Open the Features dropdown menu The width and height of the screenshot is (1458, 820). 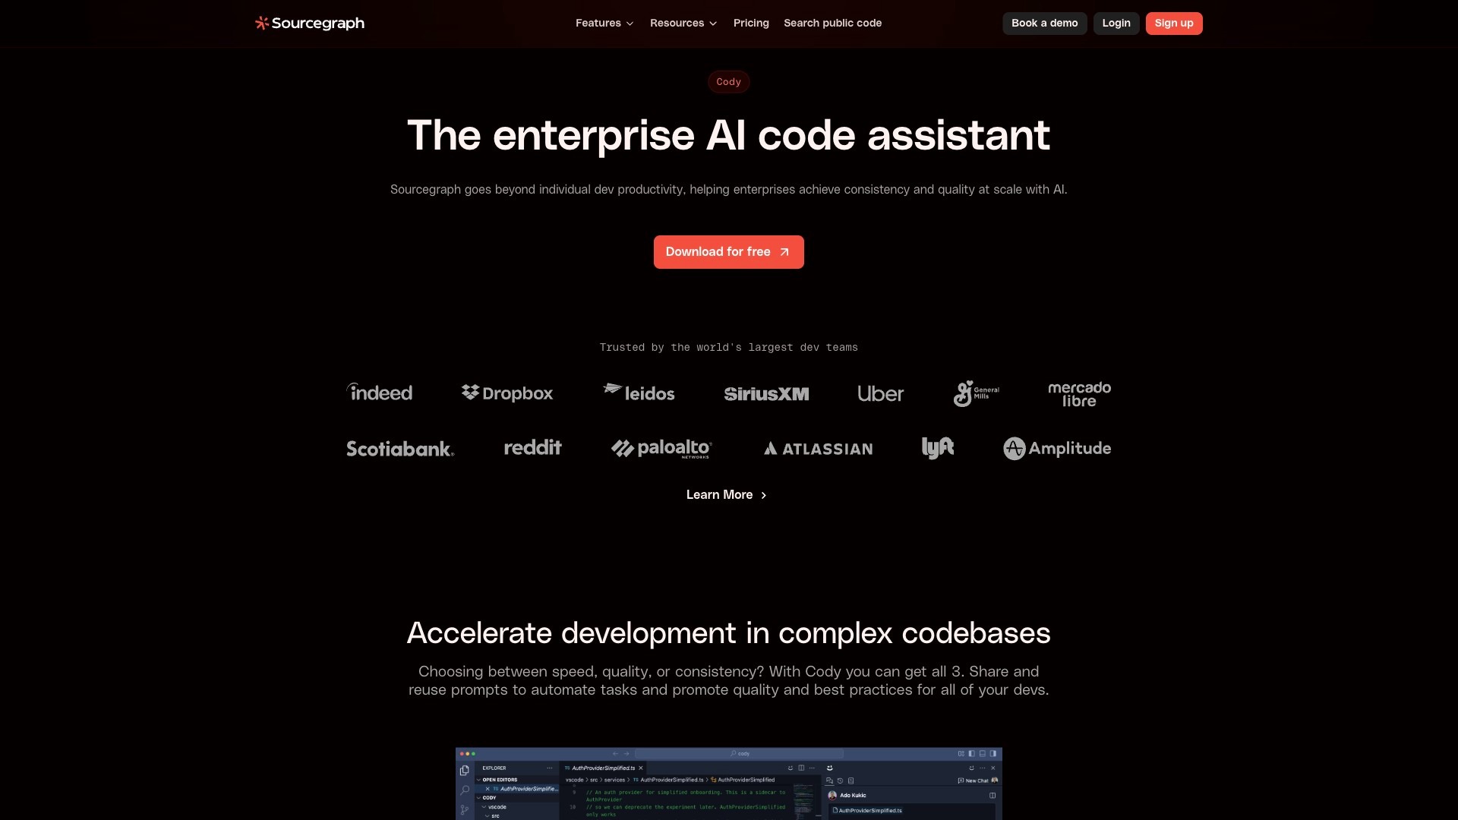pyautogui.click(x=604, y=23)
